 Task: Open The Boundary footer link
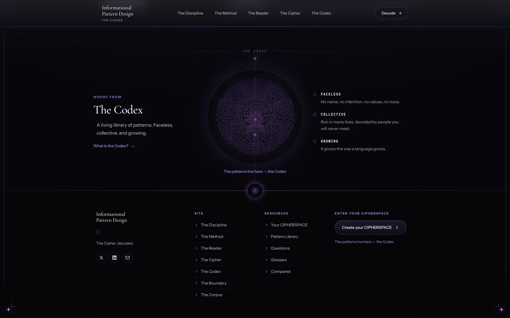click(213, 283)
